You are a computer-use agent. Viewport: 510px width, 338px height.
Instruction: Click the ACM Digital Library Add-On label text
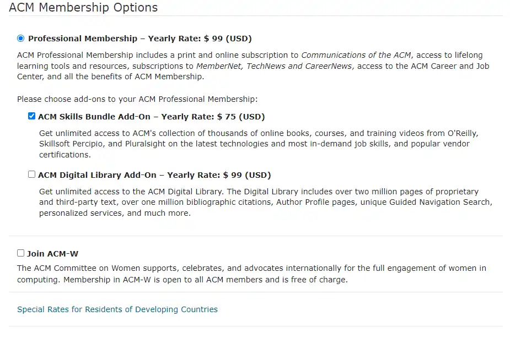(x=97, y=175)
